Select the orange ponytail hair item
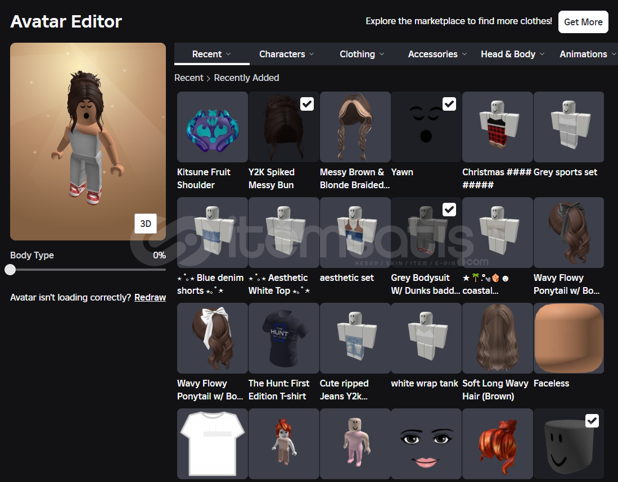Screen dimensions: 618x482 [x=497, y=443]
